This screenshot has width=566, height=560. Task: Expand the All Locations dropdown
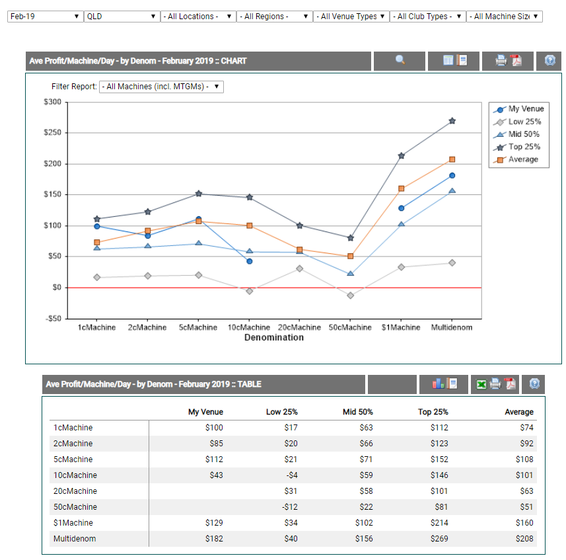[198, 16]
